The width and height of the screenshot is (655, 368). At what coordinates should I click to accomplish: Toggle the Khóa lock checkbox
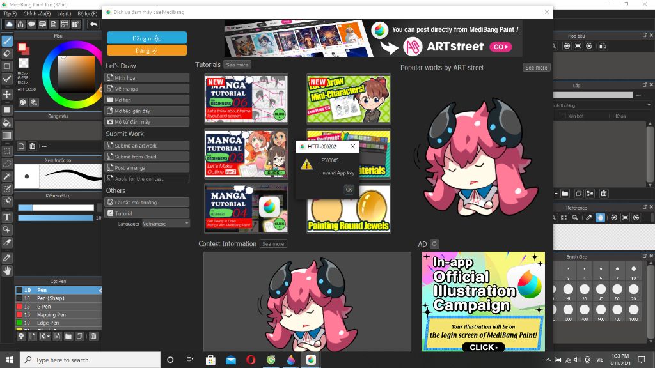(612, 116)
